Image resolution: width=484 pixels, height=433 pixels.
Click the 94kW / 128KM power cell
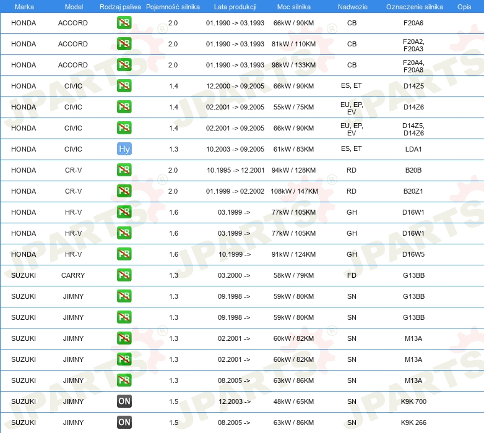coord(293,170)
